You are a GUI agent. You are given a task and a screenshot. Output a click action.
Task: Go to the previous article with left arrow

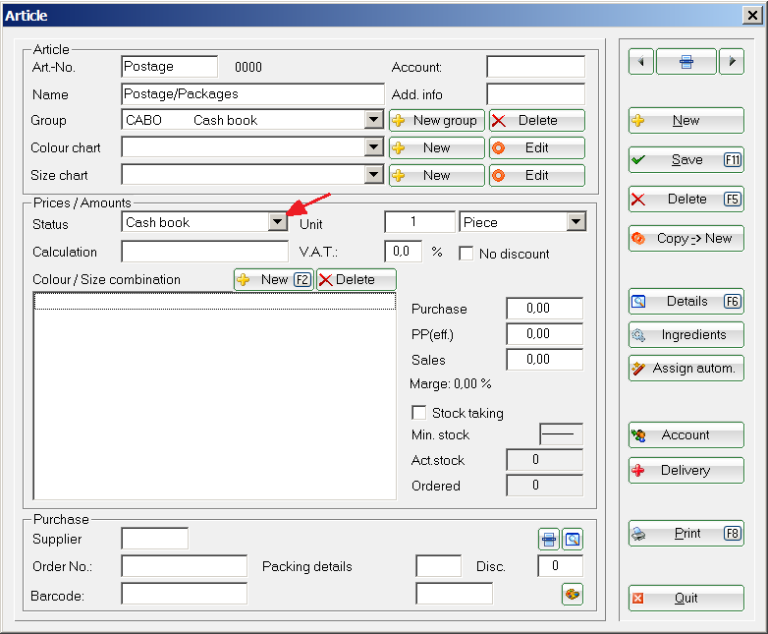pos(640,62)
